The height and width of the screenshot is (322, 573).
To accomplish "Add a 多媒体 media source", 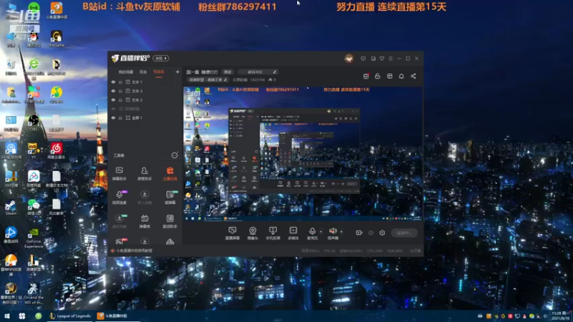I will (293, 233).
